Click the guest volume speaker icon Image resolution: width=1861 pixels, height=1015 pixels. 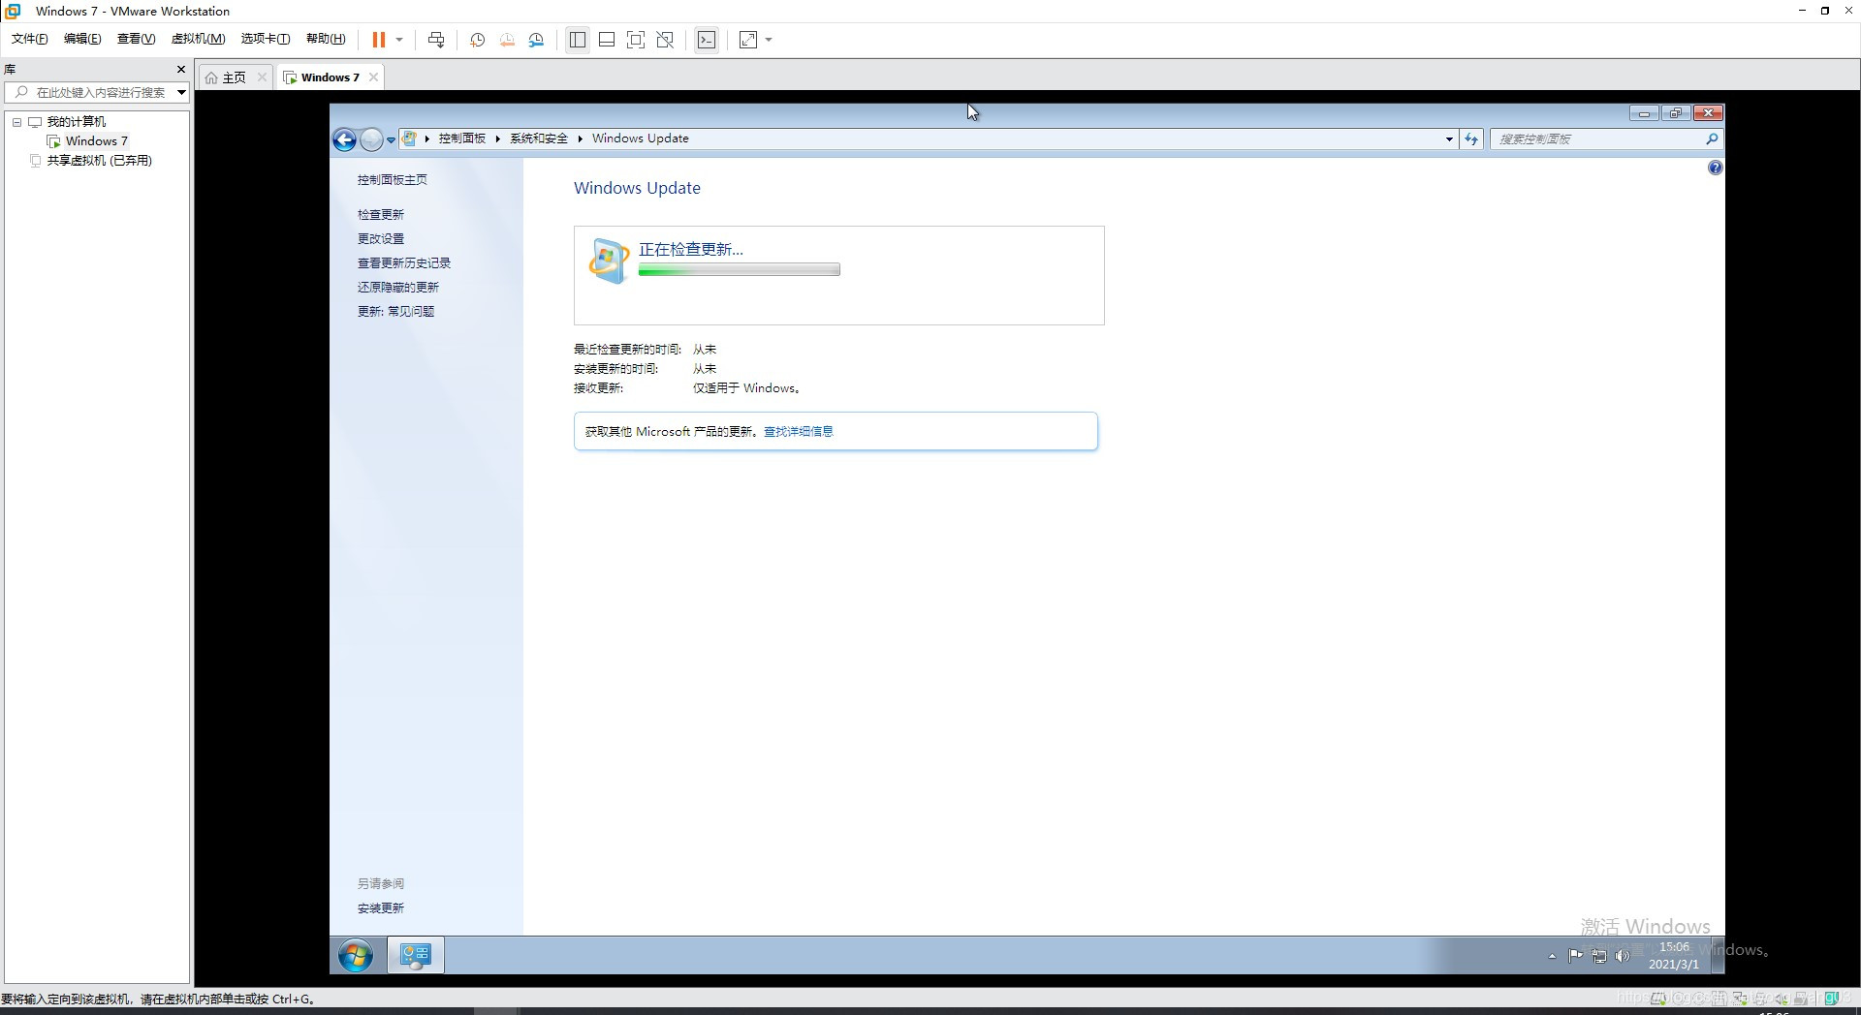[x=1622, y=957]
